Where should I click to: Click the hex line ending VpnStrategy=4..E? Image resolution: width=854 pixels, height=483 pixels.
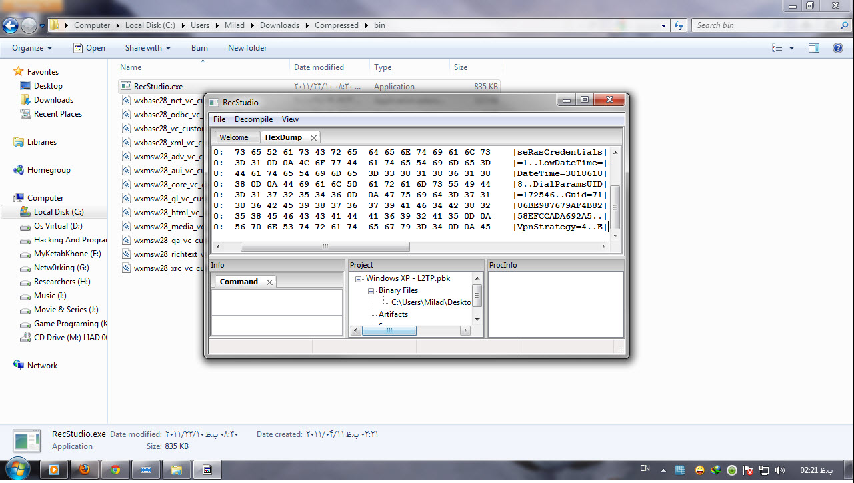pyautogui.click(x=410, y=227)
